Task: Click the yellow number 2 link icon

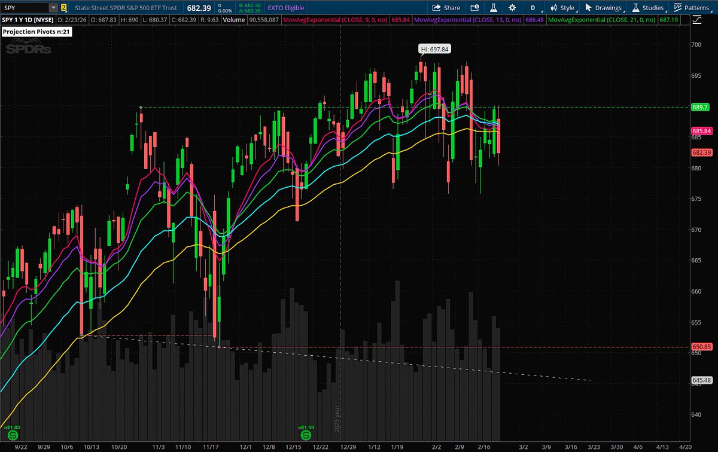Action: tap(63, 8)
